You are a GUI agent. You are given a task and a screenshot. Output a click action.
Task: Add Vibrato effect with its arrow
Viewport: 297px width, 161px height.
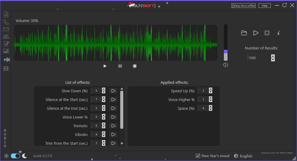(113, 134)
